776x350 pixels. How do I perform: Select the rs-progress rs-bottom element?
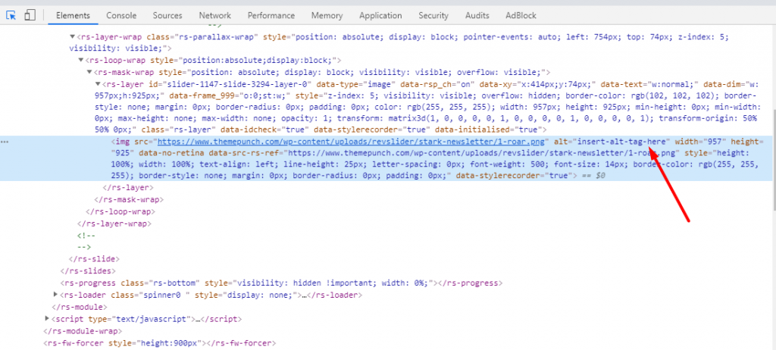point(281,283)
